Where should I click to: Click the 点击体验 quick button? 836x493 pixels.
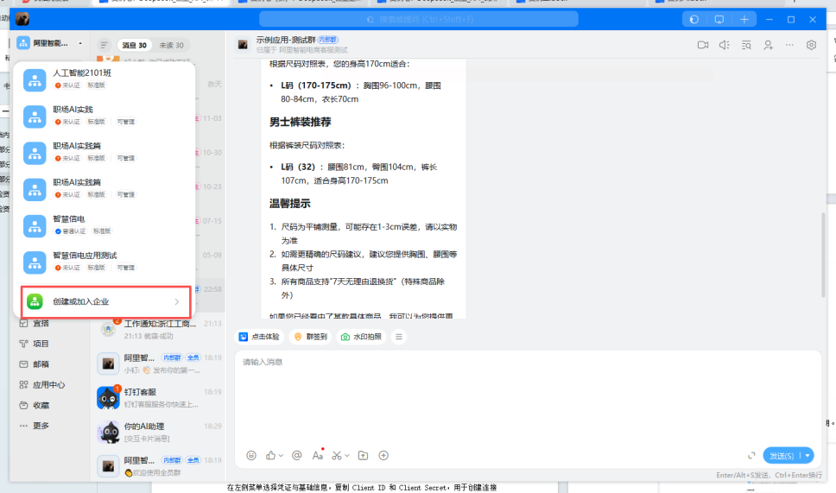click(260, 337)
